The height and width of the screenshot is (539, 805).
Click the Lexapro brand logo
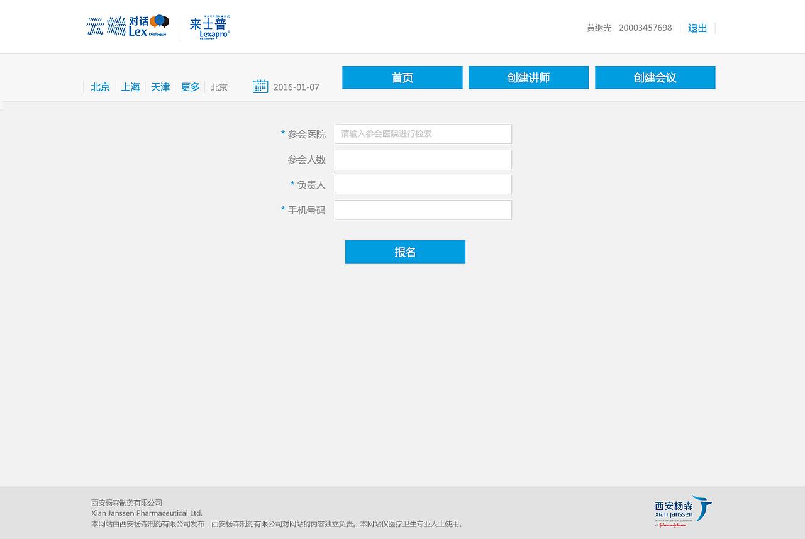(x=209, y=26)
